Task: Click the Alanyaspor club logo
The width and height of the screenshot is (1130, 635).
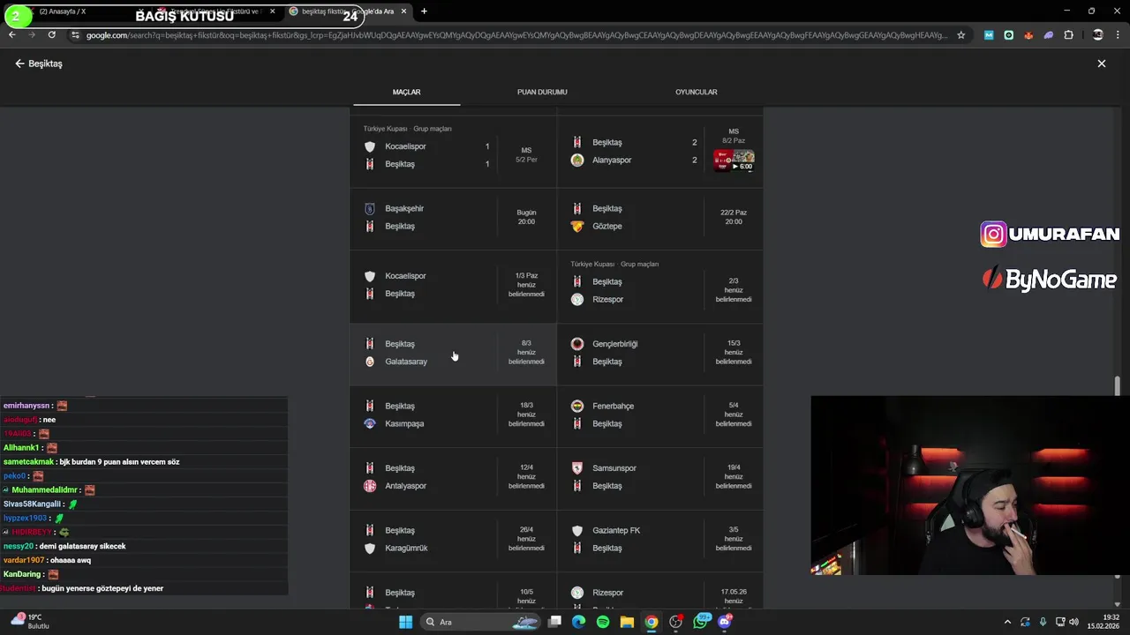Action: [x=577, y=160]
